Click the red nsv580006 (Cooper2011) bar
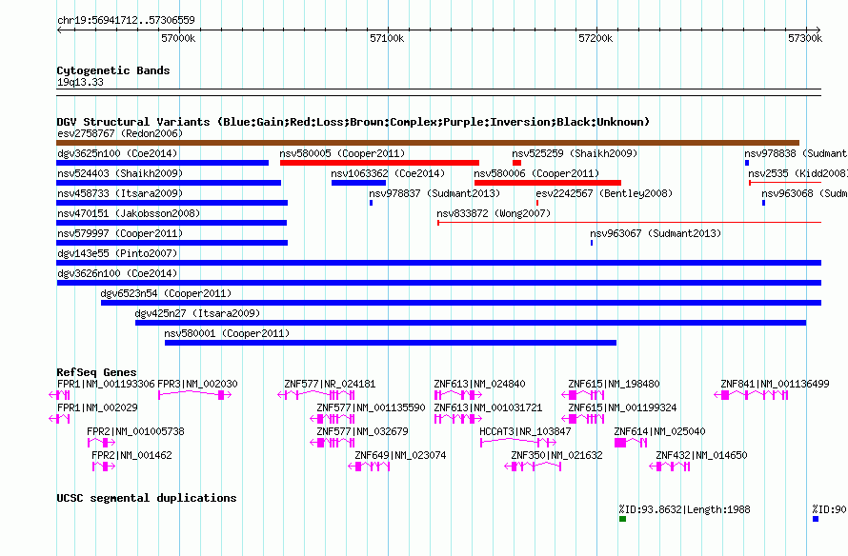The width and height of the screenshot is (848, 556). tap(547, 183)
